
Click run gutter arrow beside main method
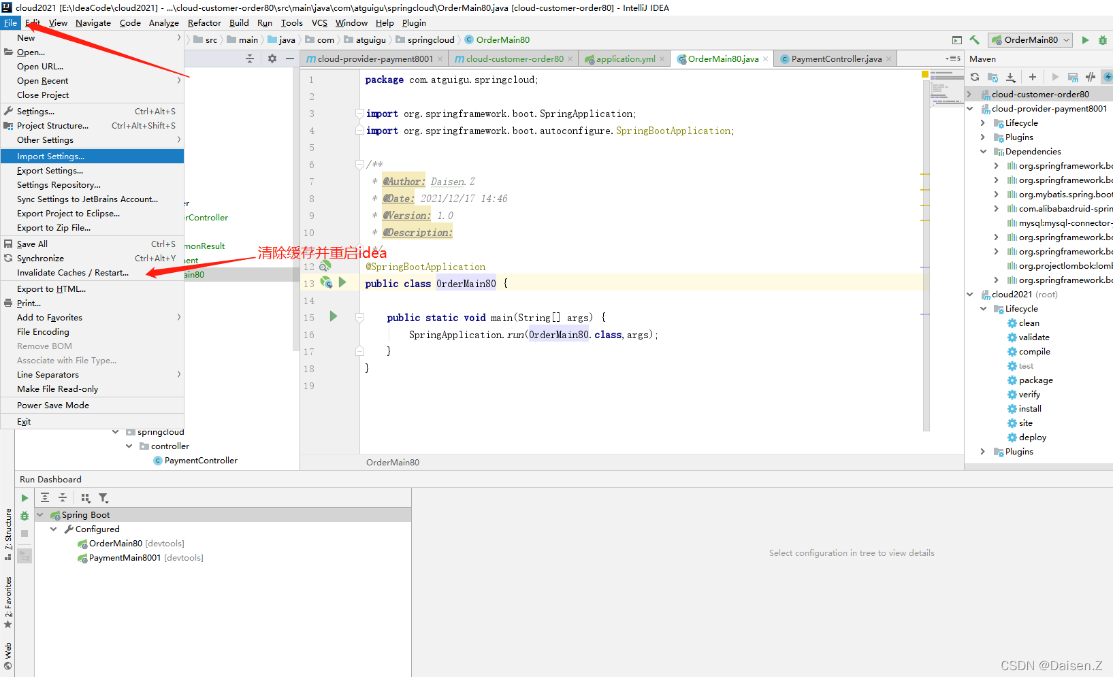[334, 316]
